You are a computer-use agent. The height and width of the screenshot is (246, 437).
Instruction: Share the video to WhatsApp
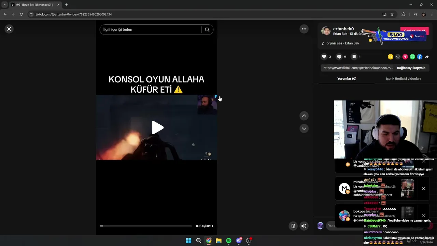pyautogui.click(x=412, y=57)
